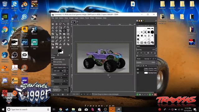
Task: Clear the aspect ratio field
Action: pos(62,71)
